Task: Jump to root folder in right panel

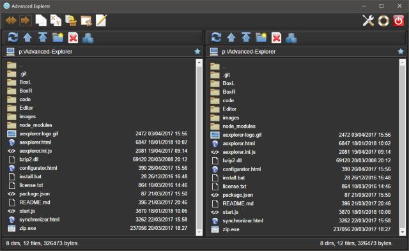Action: (246, 38)
